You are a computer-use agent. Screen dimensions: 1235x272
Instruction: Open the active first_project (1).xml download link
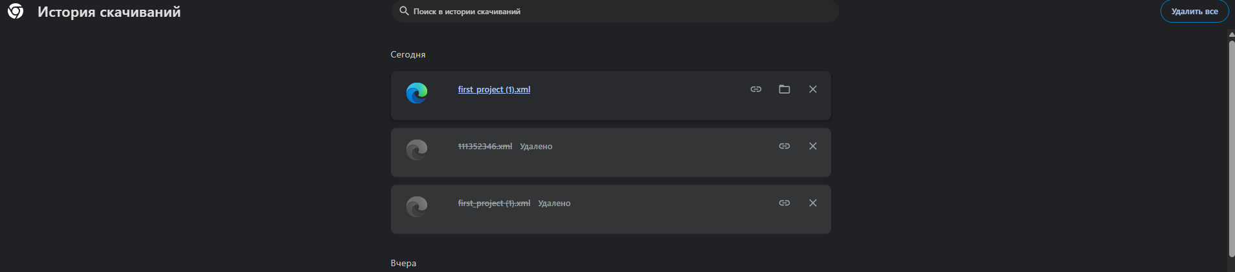pyautogui.click(x=494, y=90)
